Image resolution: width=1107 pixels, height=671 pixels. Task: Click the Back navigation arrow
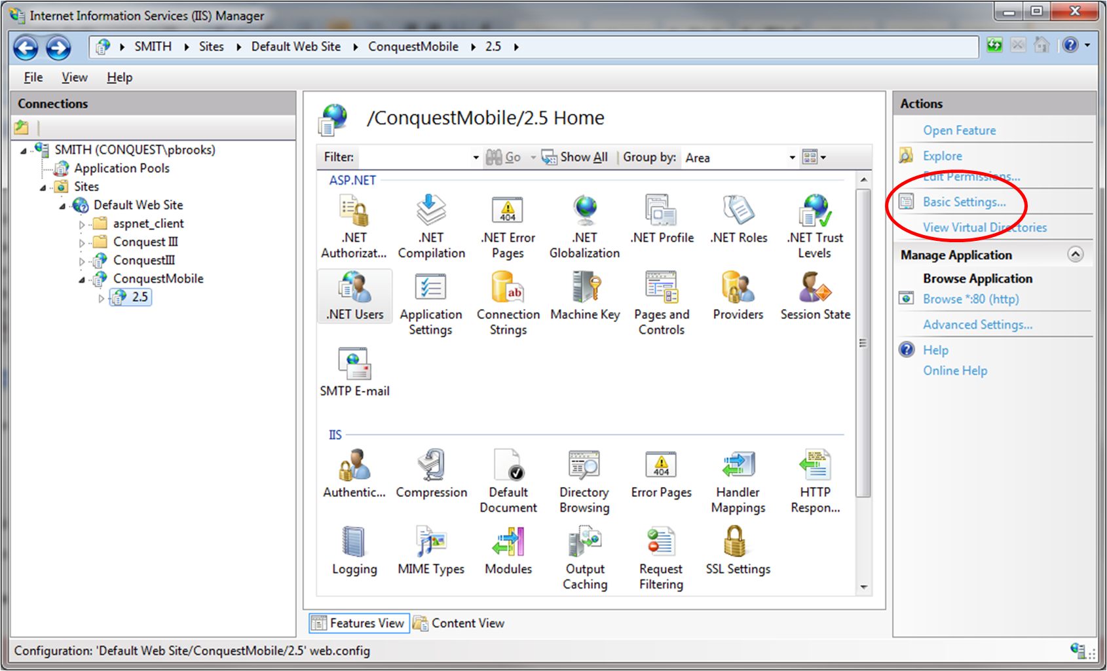coord(26,47)
